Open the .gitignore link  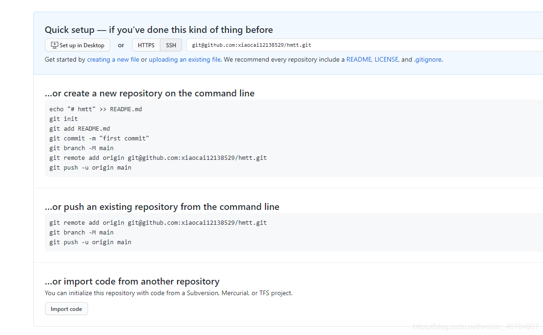tap(428, 60)
